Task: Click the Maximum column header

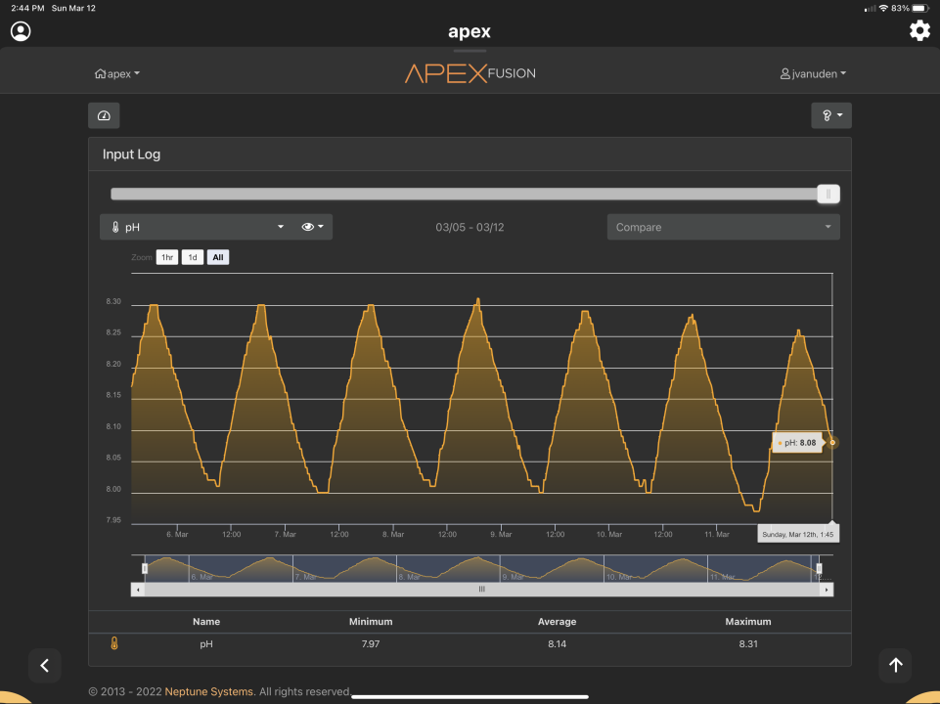Action: 748,621
